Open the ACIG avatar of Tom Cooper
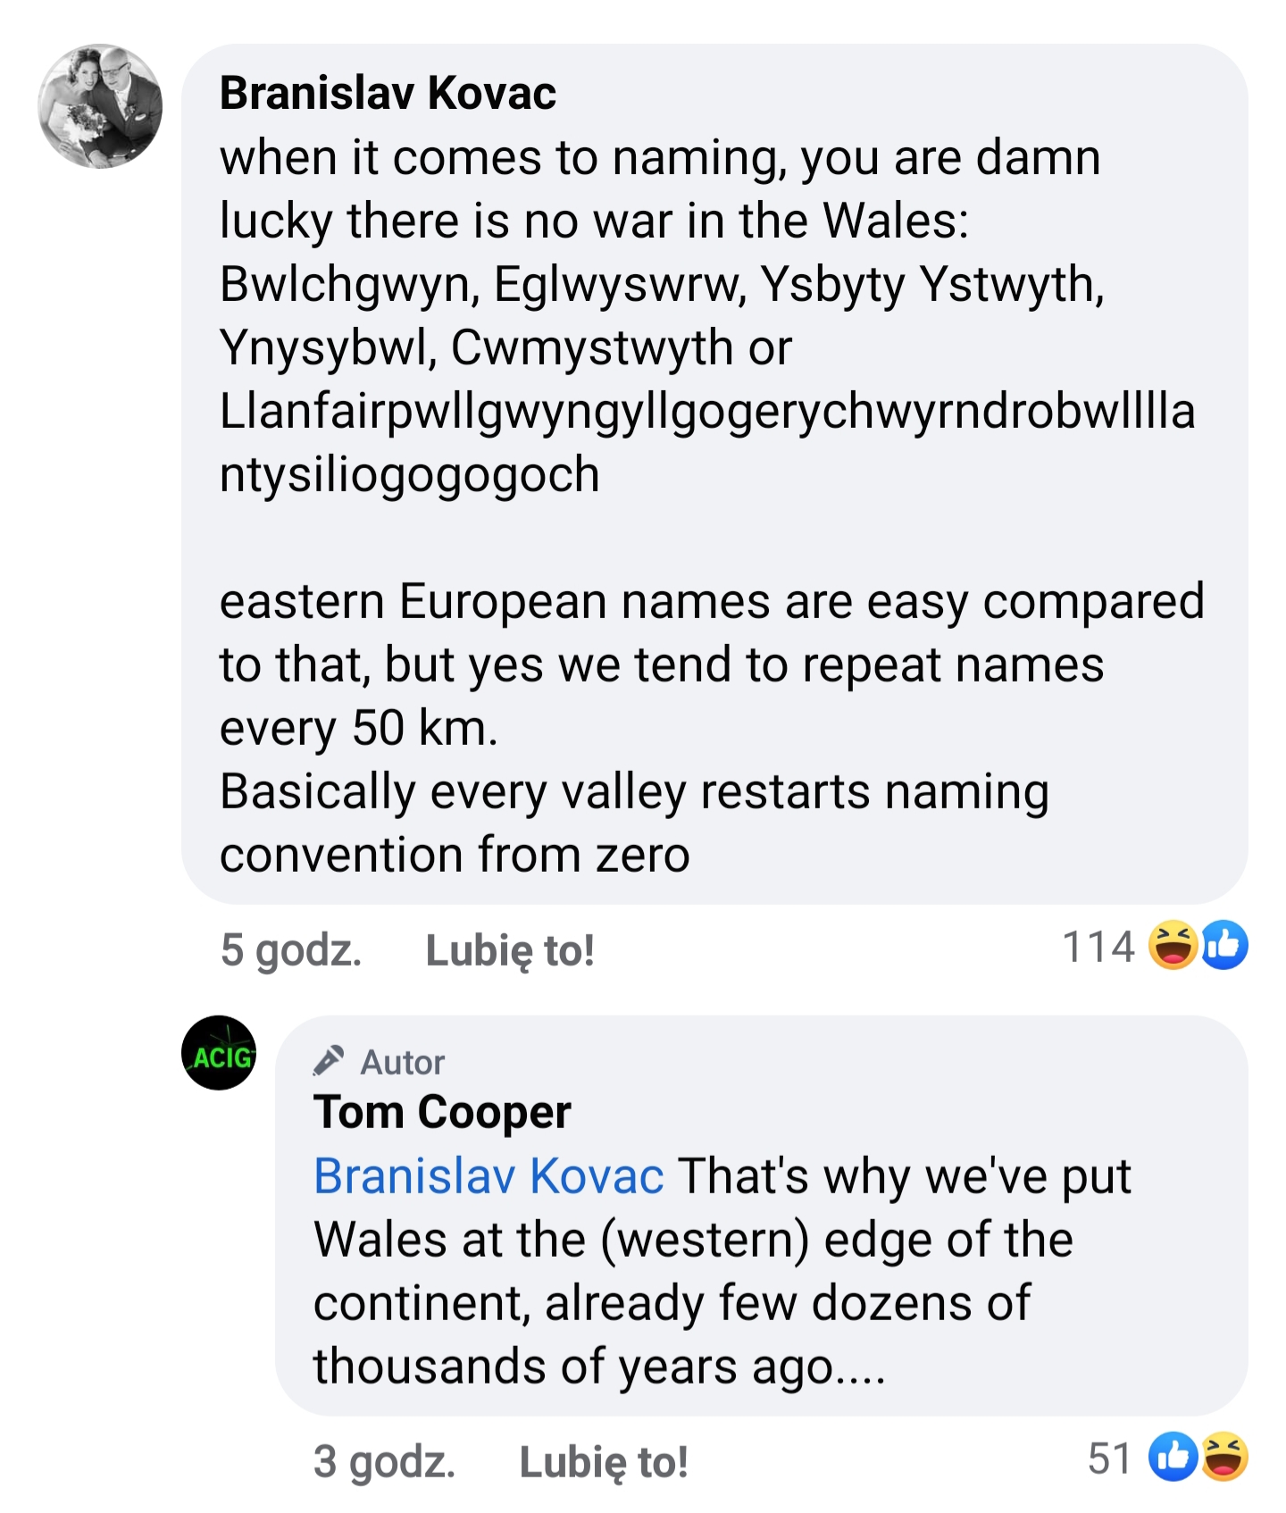This screenshot has width=1286, height=1513. tap(220, 1053)
